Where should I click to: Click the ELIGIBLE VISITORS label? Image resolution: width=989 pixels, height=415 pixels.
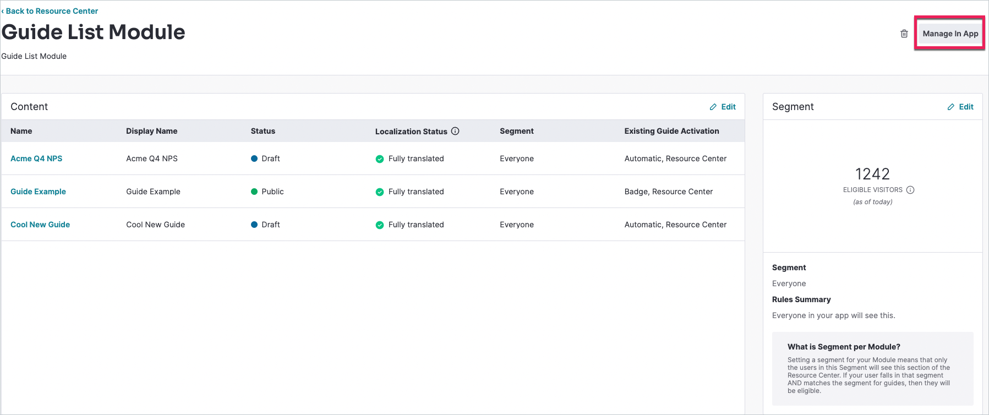coord(872,190)
